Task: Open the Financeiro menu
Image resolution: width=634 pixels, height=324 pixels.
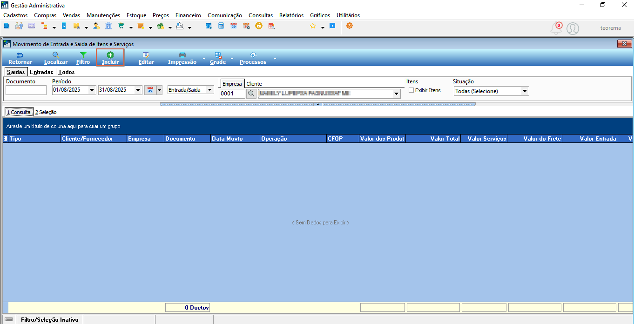Action: (188, 15)
